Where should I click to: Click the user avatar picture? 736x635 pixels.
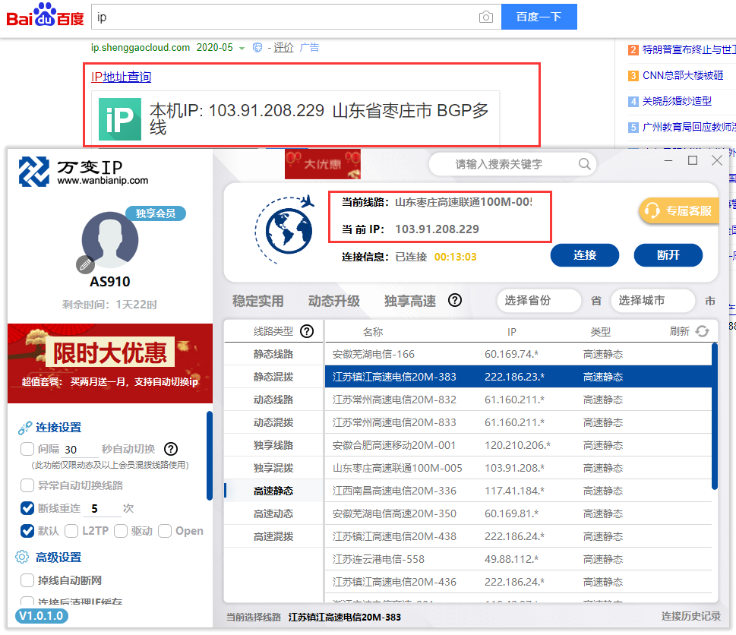pos(110,240)
